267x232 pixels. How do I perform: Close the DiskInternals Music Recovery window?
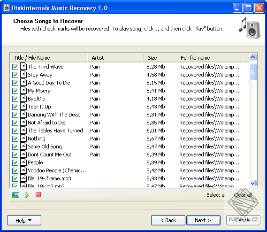(x=259, y=8)
